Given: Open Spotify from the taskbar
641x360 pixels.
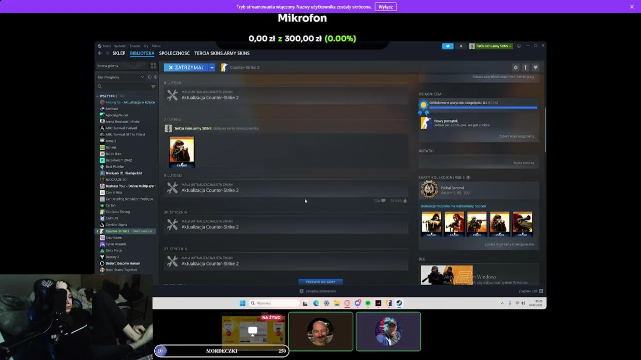Looking at the screenshot, I should (368, 303).
